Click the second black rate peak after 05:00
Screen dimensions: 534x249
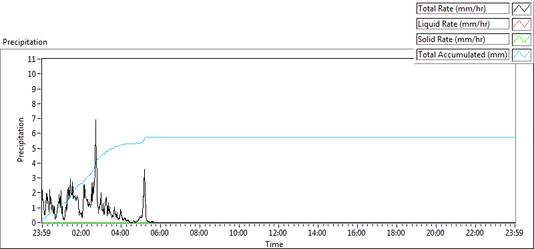(x=144, y=170)
